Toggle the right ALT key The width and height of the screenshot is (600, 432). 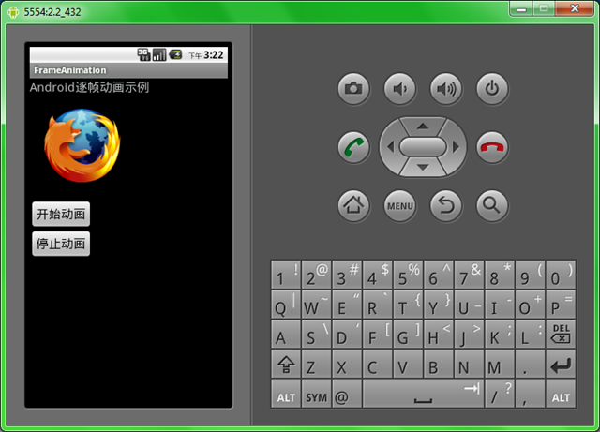point(561,394)
